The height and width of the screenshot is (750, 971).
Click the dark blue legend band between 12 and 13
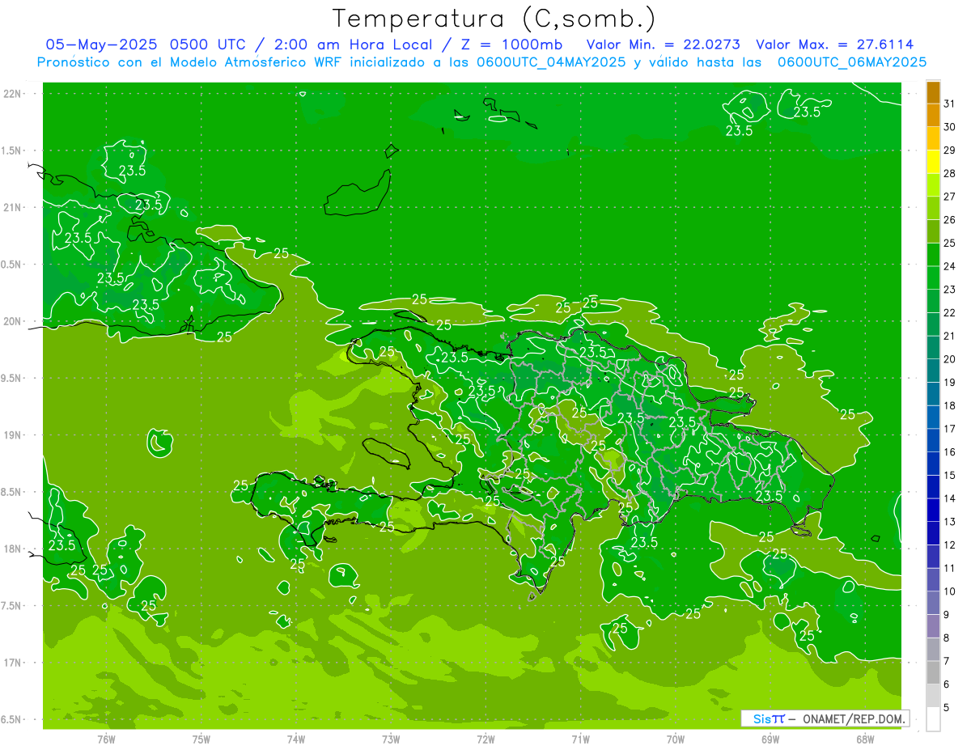933,533
